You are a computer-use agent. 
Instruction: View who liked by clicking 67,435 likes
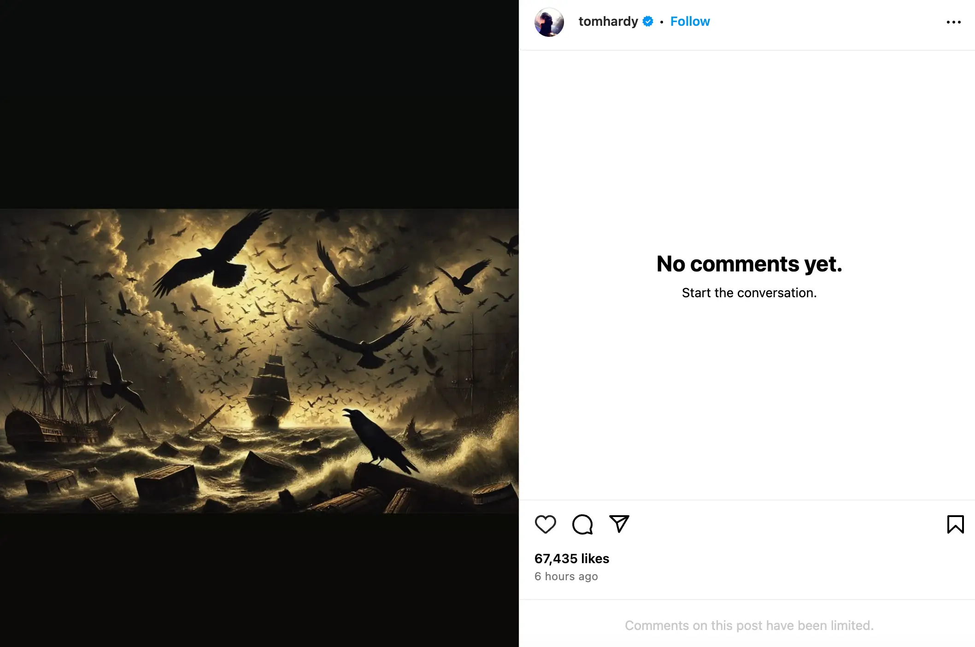571,558
